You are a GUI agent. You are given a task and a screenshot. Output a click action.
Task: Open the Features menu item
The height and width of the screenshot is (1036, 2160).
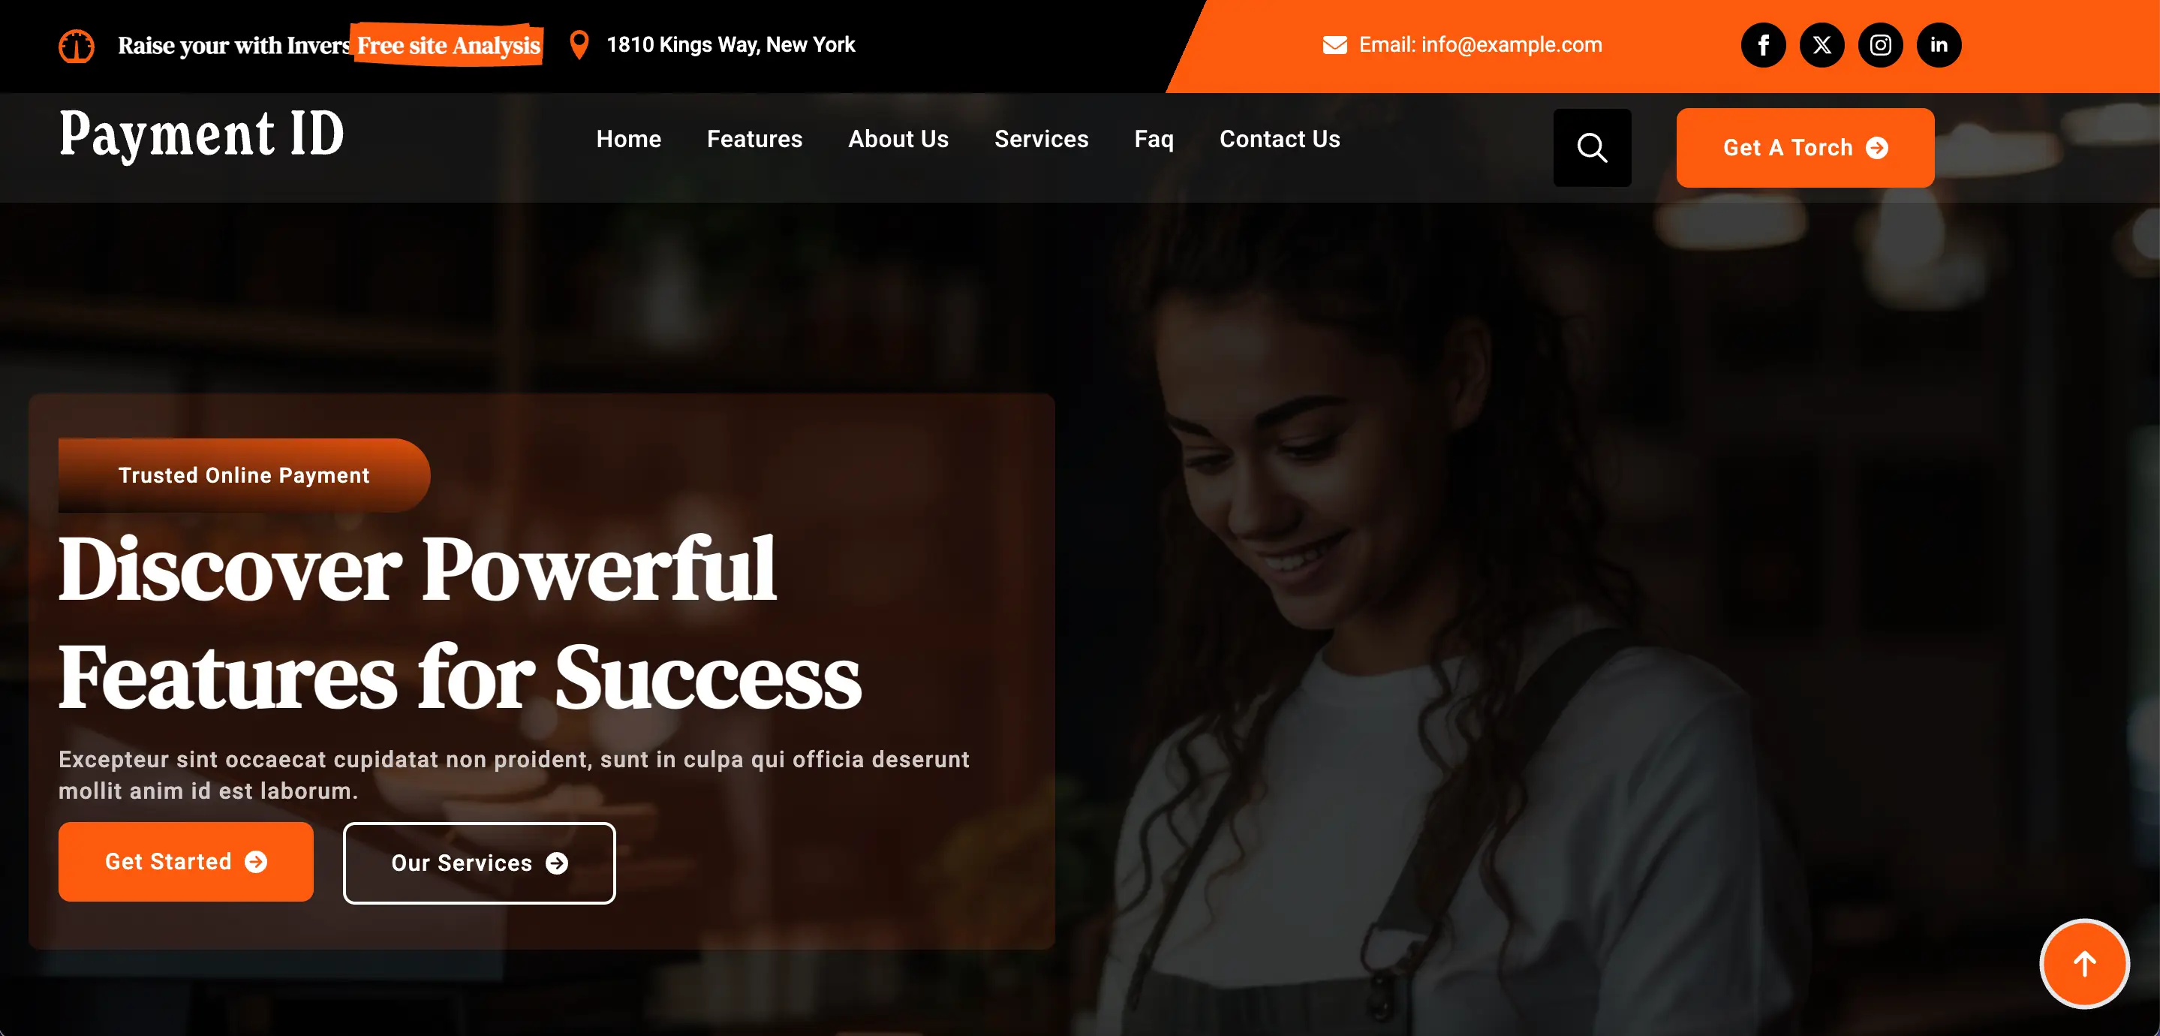click(754, 139)
